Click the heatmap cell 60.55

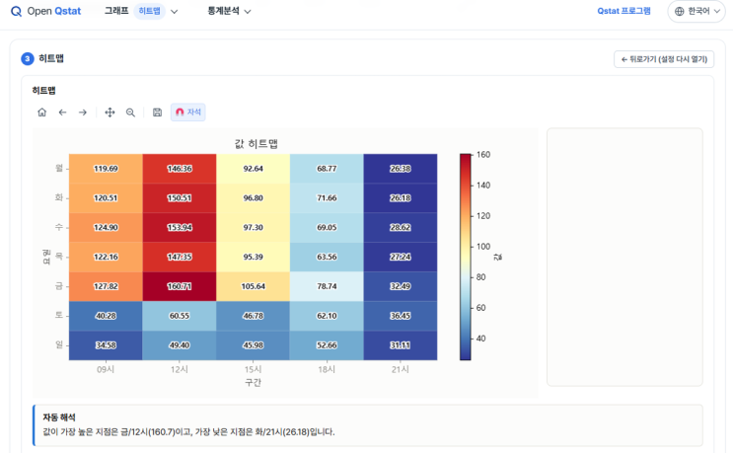coord(180,316)
